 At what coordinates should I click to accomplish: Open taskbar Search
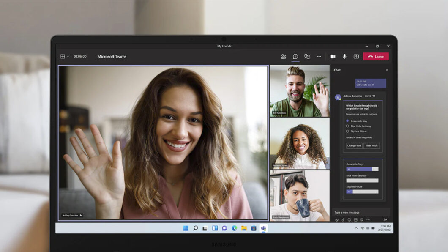pyautogui.click(x=195, y=228)
